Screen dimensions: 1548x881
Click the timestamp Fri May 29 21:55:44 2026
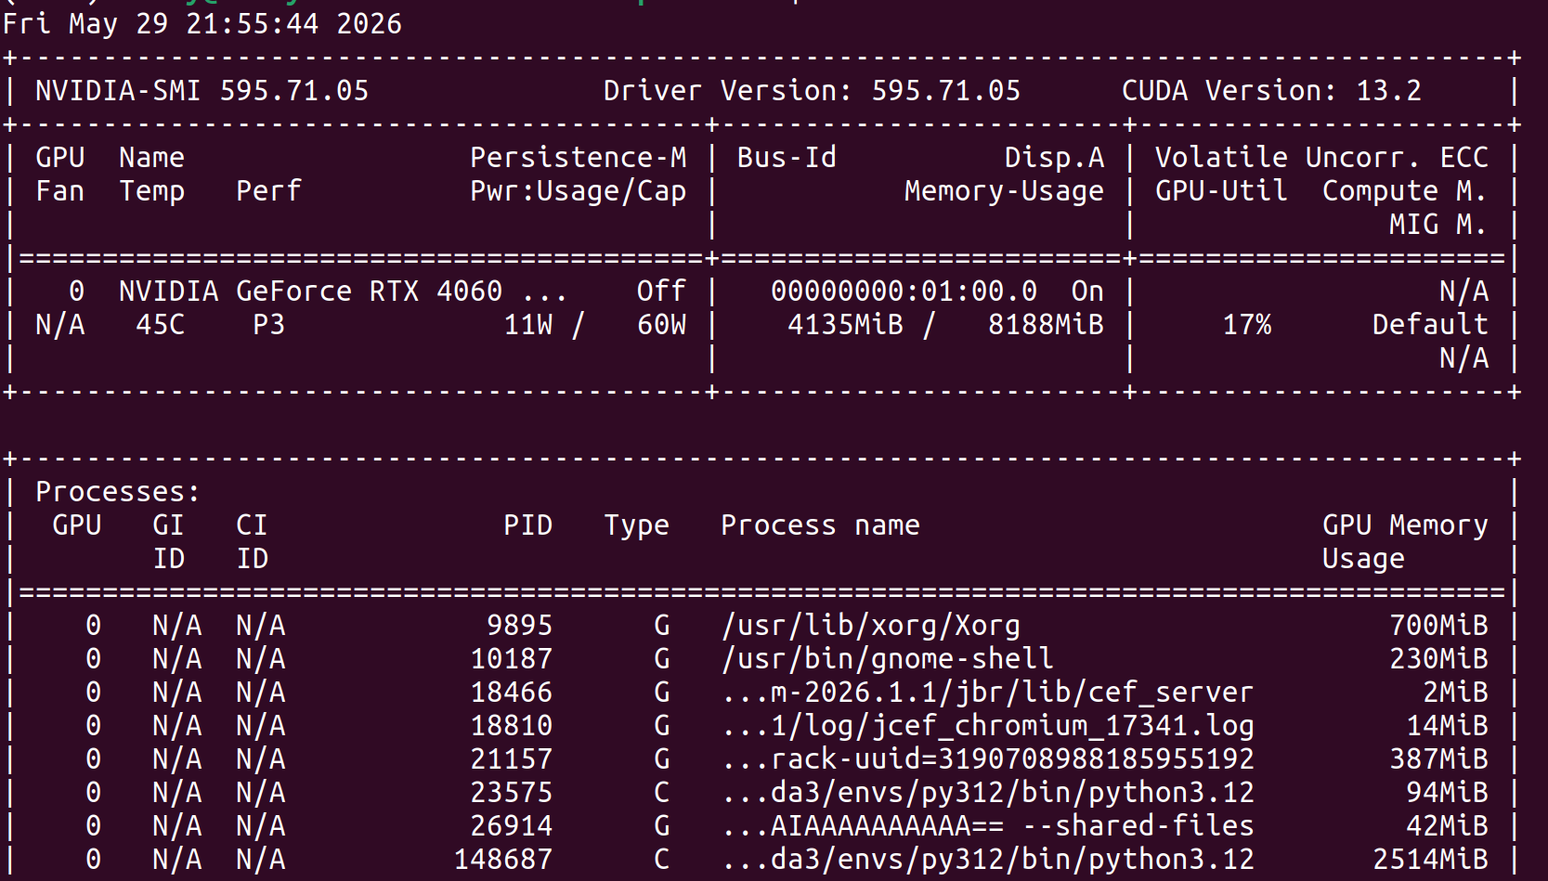(x=202, y=24)
